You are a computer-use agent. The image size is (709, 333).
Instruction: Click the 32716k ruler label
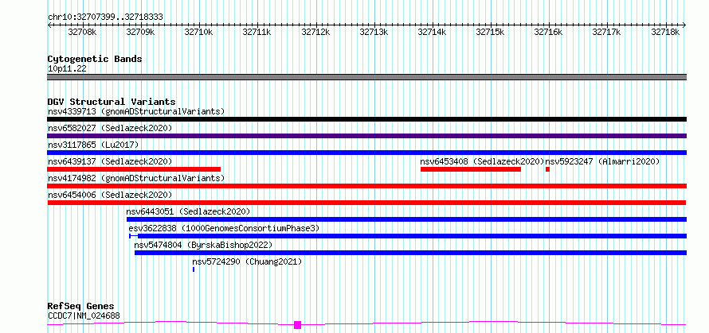tap(549, 32)
